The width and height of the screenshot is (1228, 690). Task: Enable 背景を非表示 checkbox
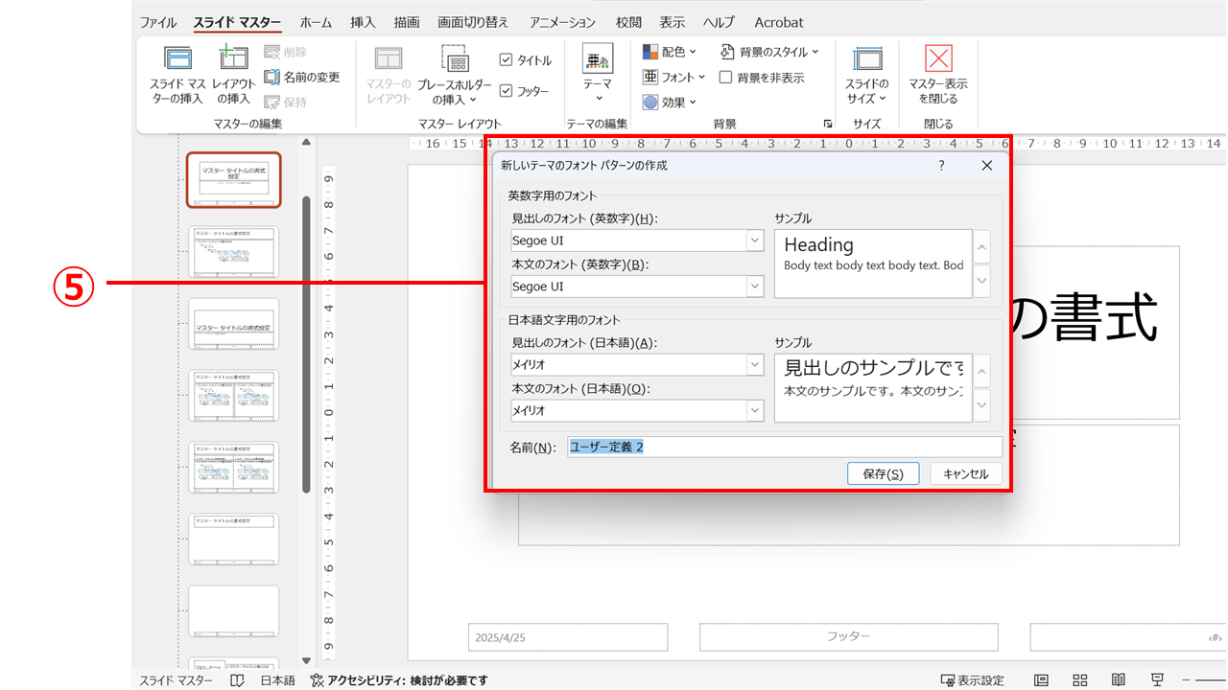726,78
